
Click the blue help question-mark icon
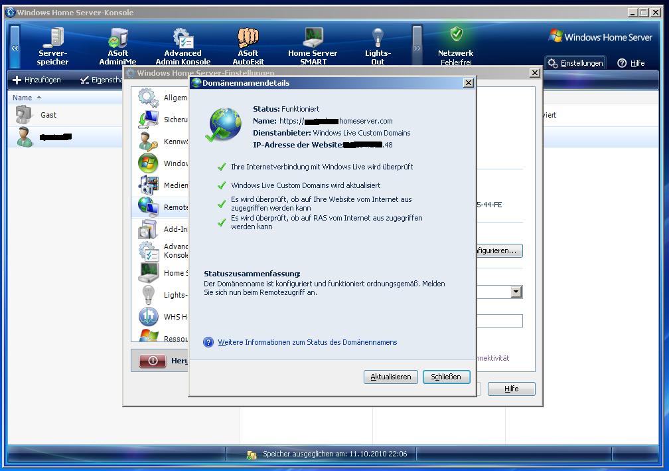click(x=208, y=342)
